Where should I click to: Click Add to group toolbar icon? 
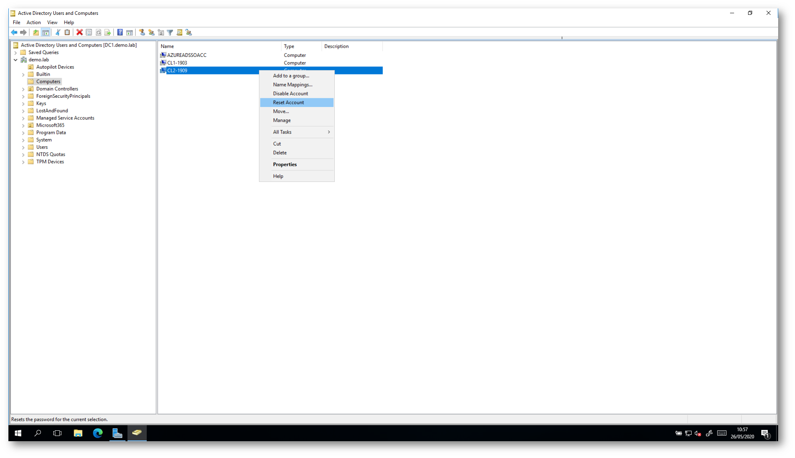click(x=189, y=32)
